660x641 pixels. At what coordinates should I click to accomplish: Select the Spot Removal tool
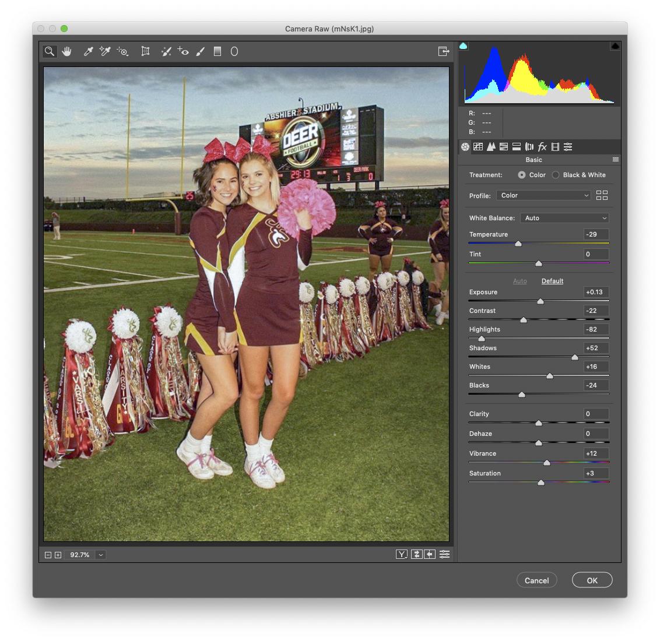[x=166, y=51]
